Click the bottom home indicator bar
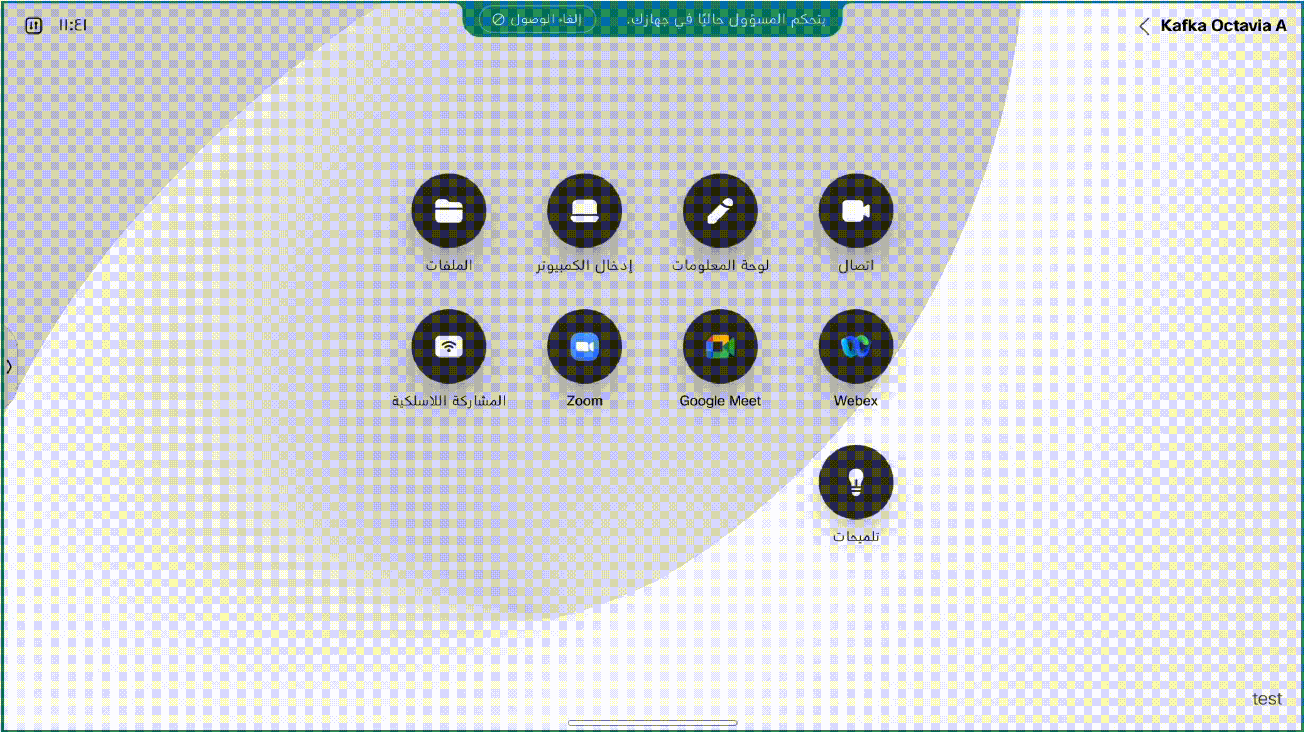Image resolution: width=1304 pixels, height=732 pixels. (x=652, y=722)
